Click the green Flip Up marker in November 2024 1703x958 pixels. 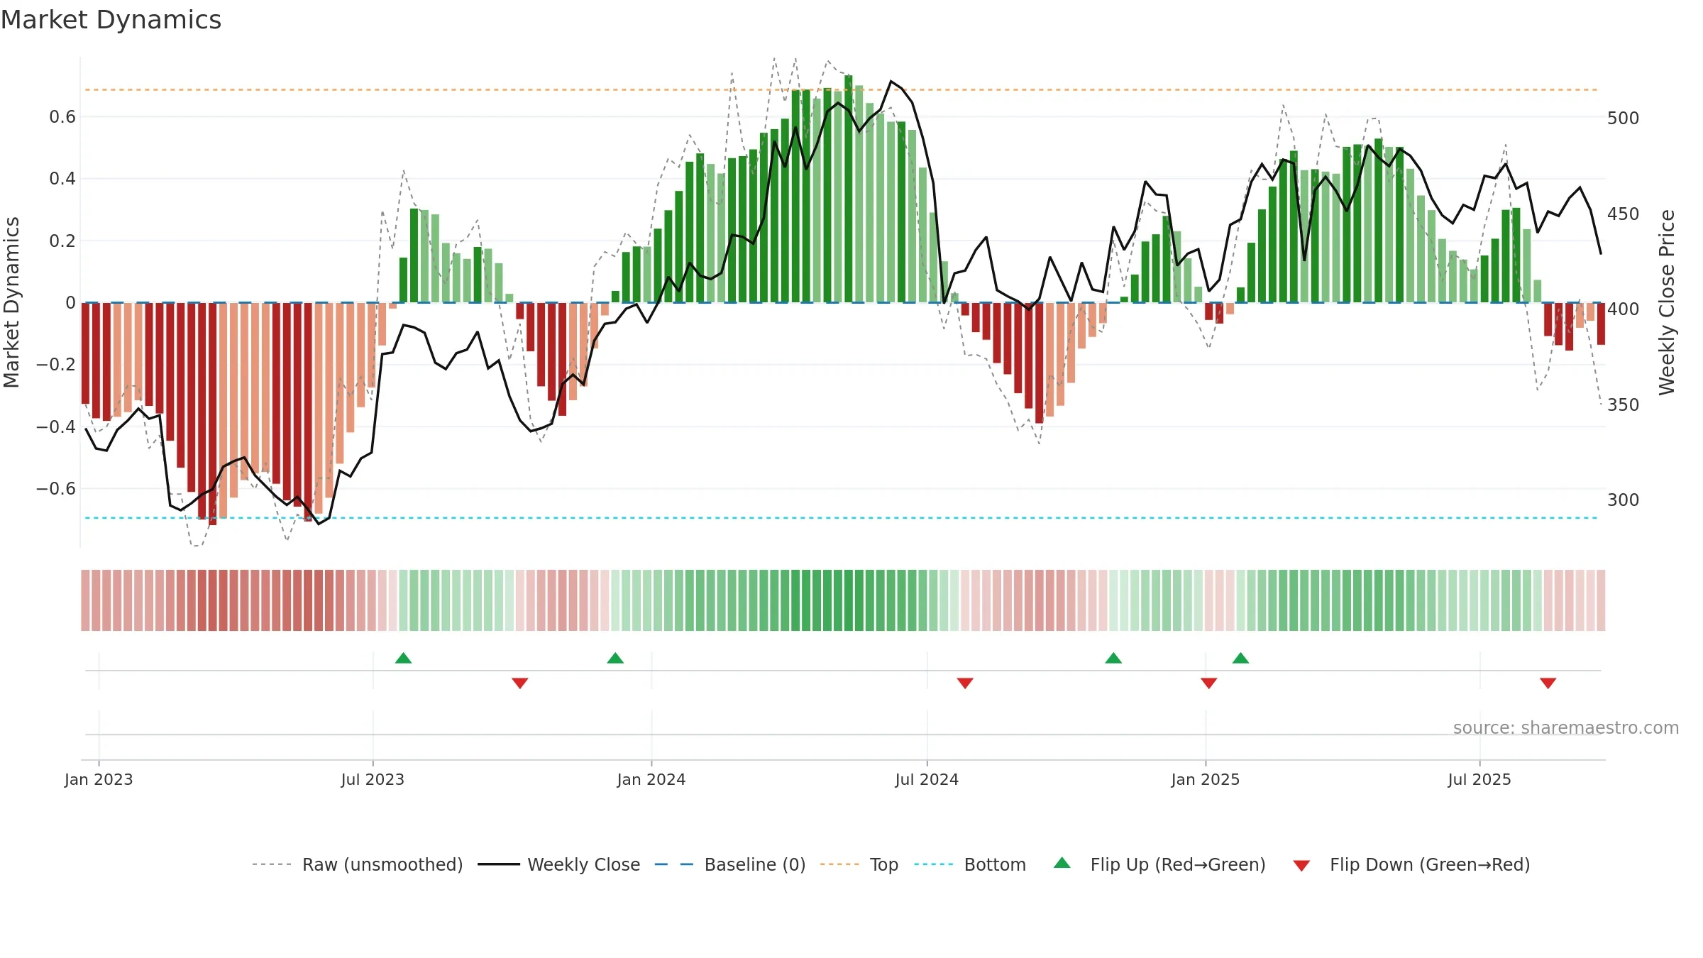[1113, 658]
